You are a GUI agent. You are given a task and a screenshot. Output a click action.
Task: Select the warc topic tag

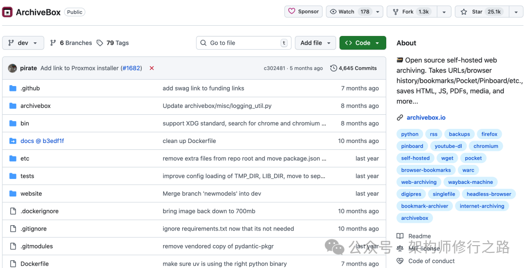point(469,170)
